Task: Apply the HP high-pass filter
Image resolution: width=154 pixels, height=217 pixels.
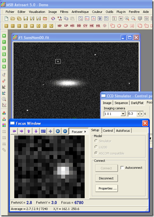Action: 59,26
